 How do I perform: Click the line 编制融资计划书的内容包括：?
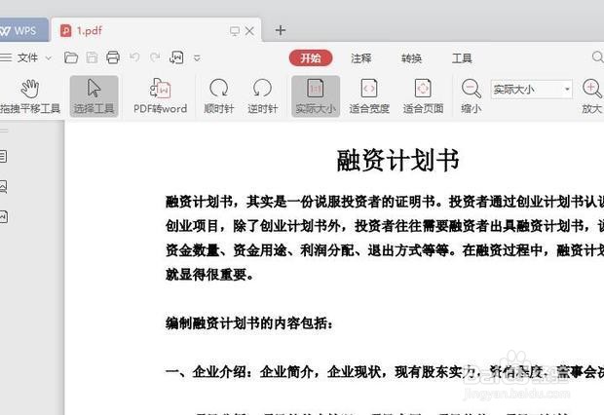[x=249, y=322]
